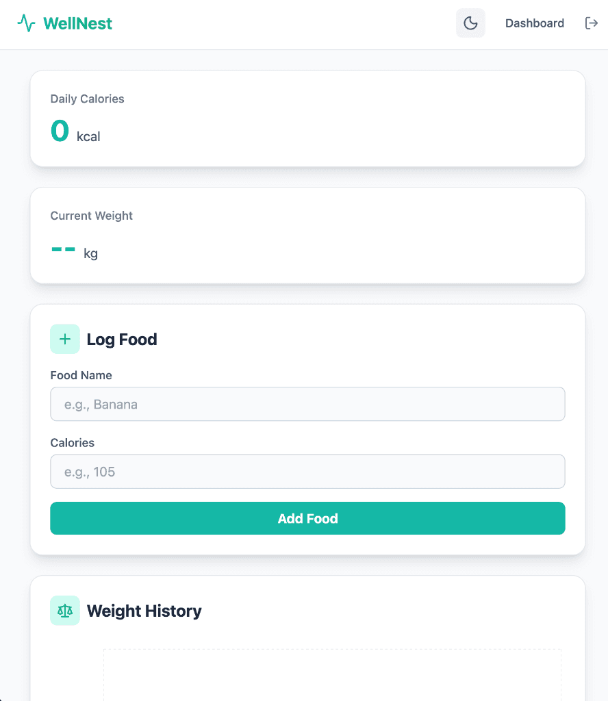Click the empty Weight History chart area

click(331, 678)
